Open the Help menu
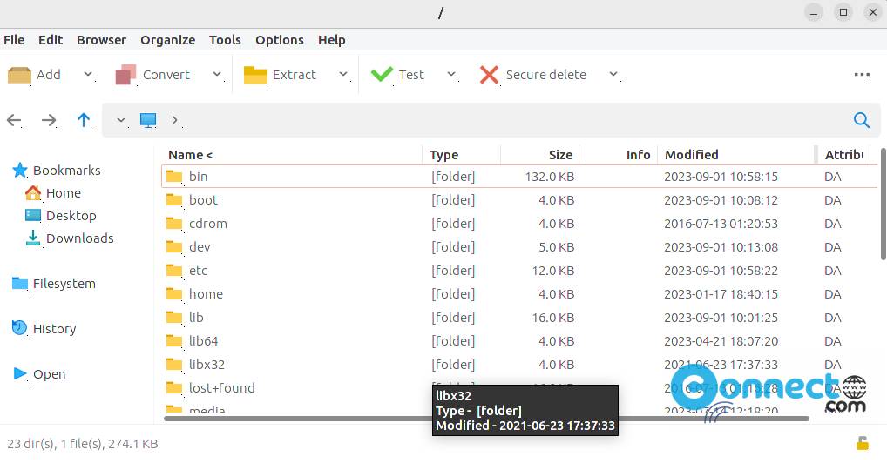The height and width of the screenshot is (463, 887). pos(331,39)
